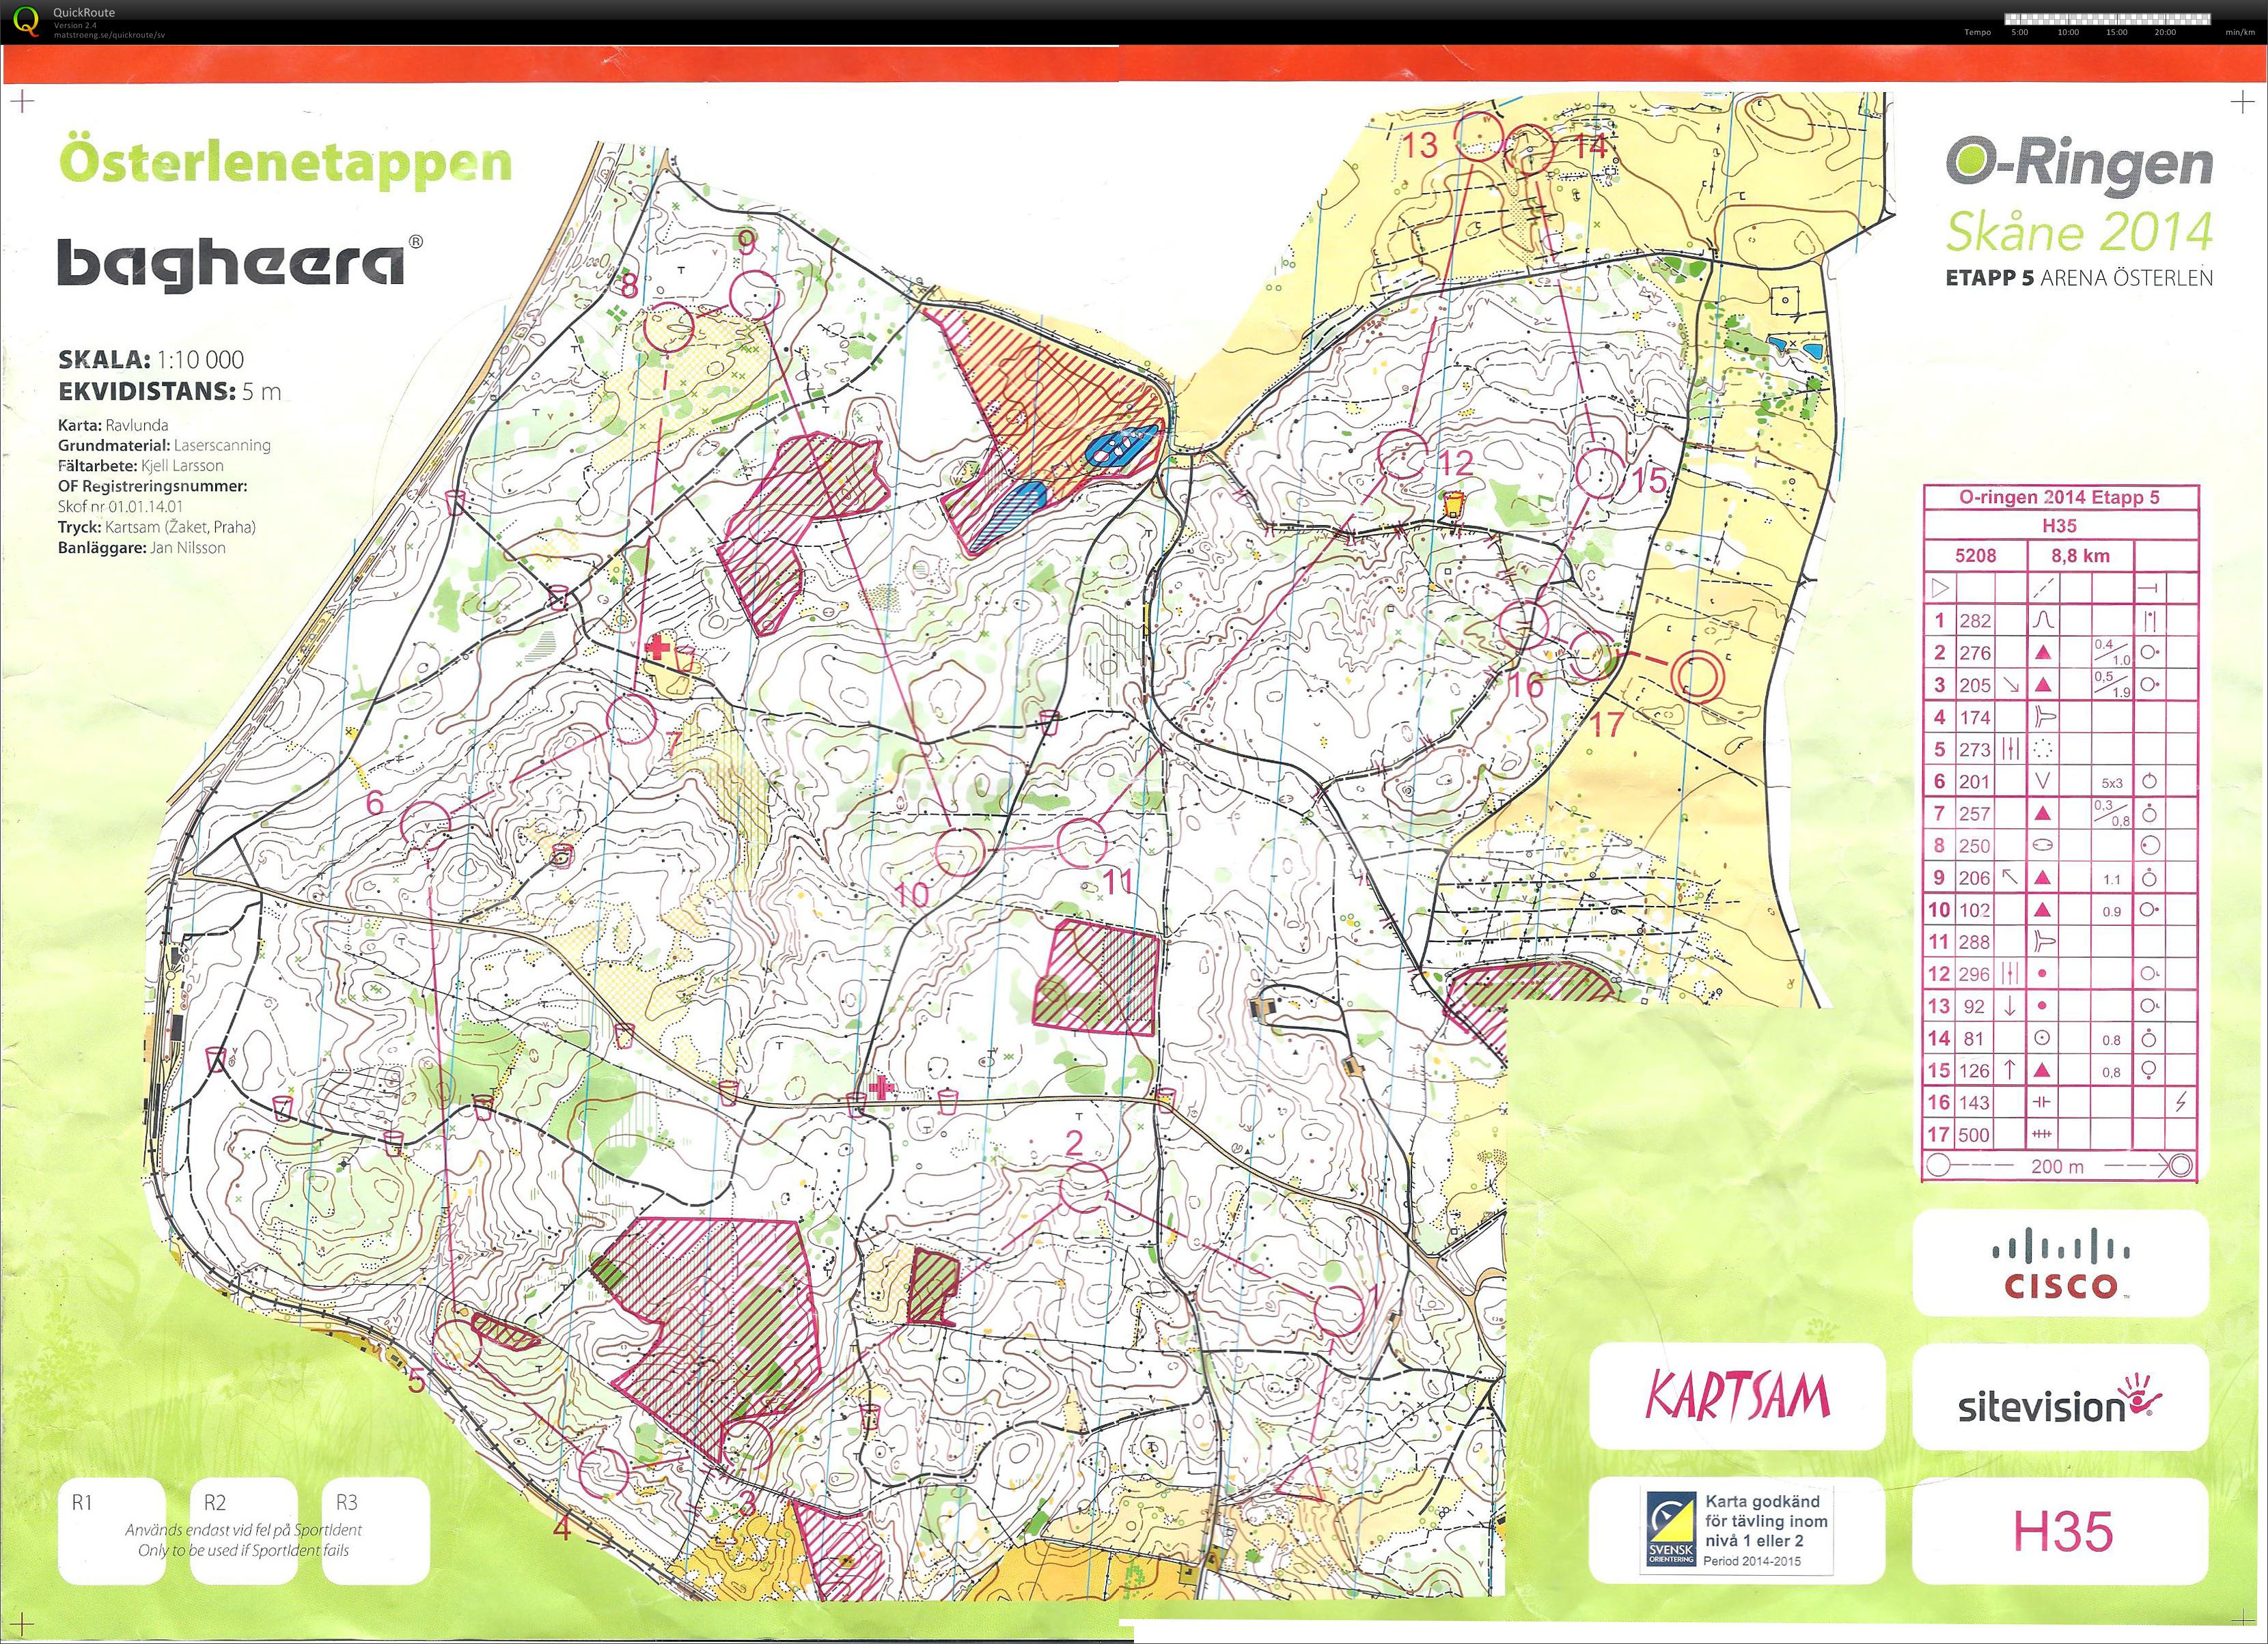Select control circle 7 on the map
The width and height of the screenshot is (2268, 1644).
tap(631, 718)
